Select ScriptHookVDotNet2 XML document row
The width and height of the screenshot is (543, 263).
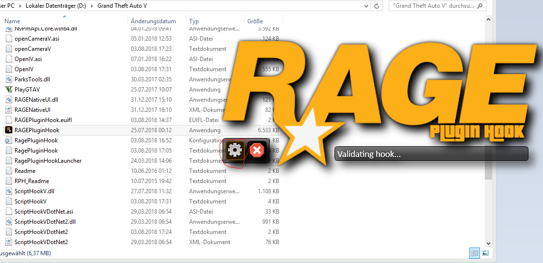[x=142, y=242]
